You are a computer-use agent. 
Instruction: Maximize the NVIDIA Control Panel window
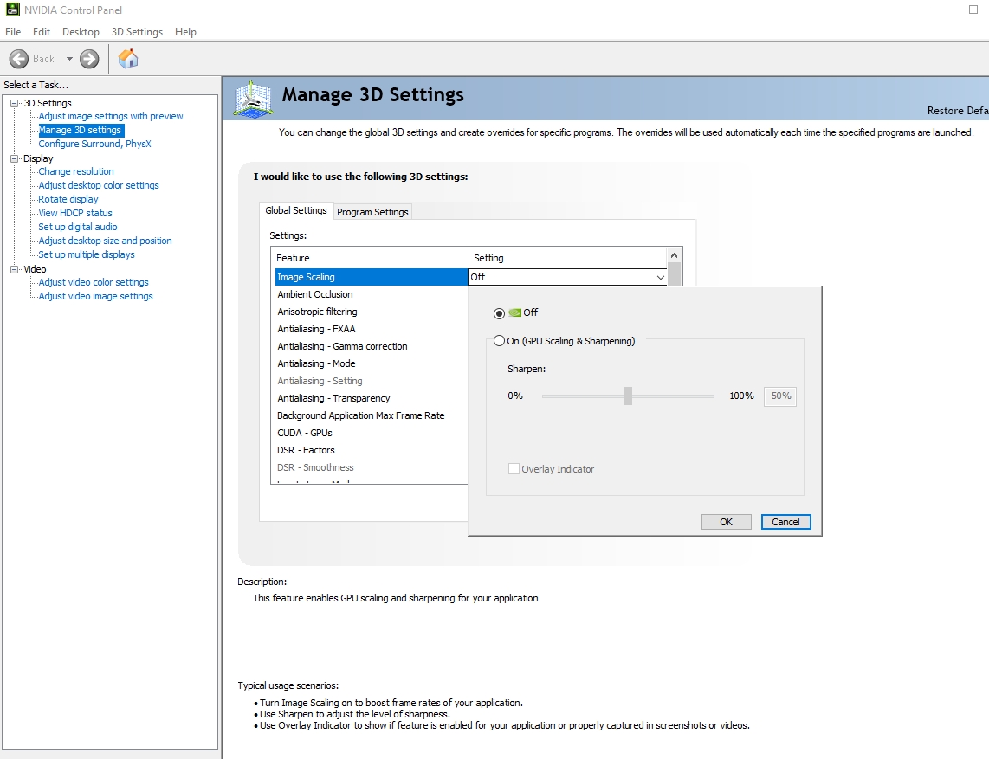[x=973, y=10]
